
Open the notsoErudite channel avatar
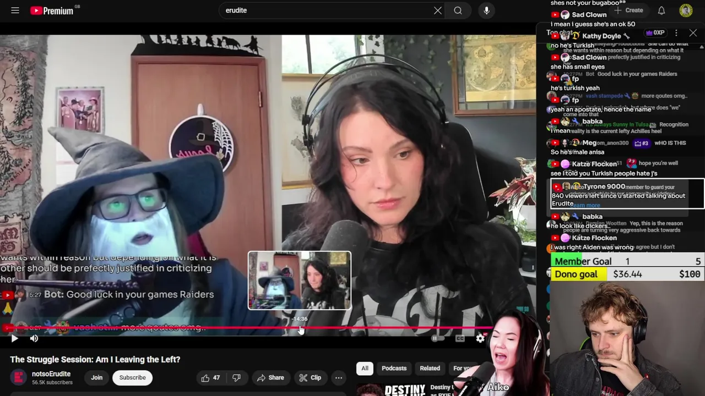click(19, 377)
